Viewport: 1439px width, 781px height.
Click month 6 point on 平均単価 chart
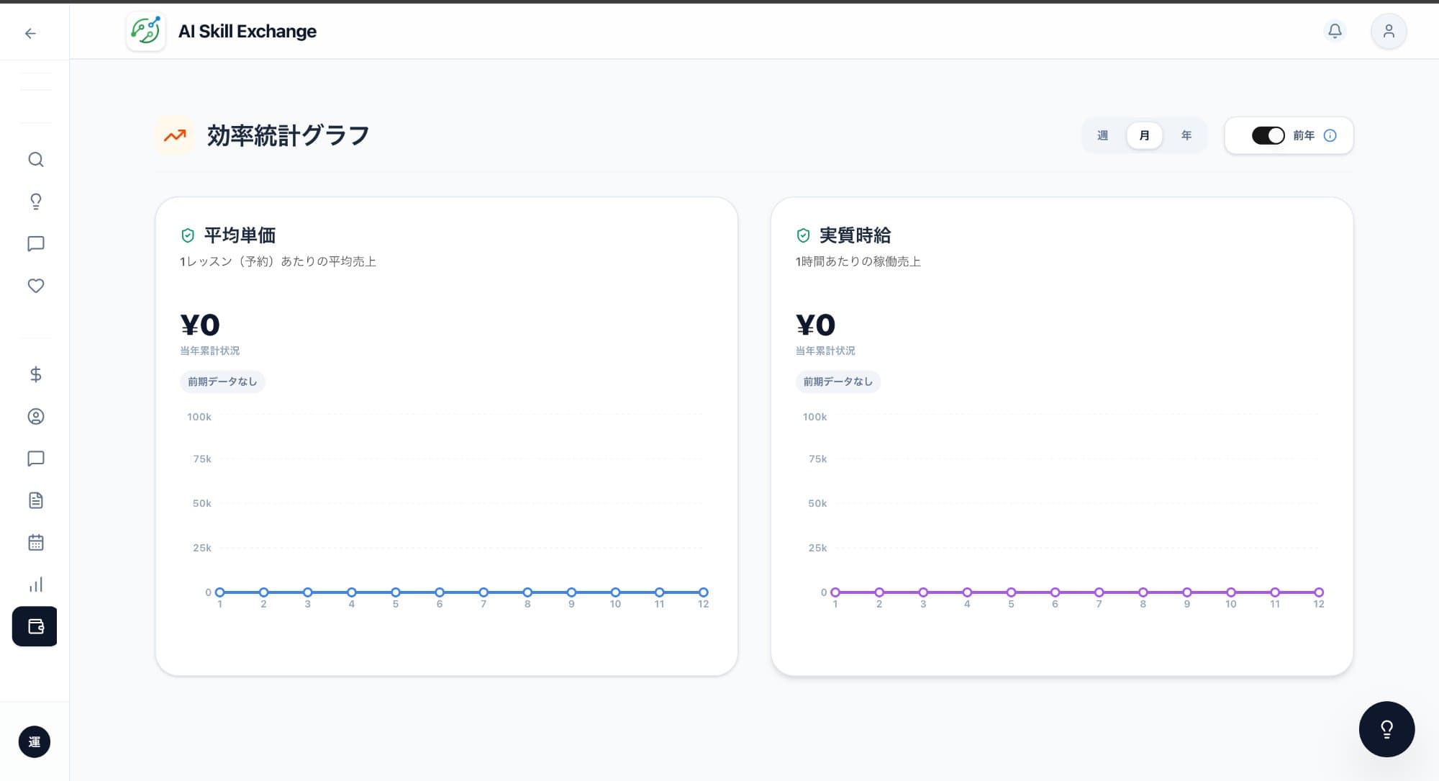coord(439,592)
